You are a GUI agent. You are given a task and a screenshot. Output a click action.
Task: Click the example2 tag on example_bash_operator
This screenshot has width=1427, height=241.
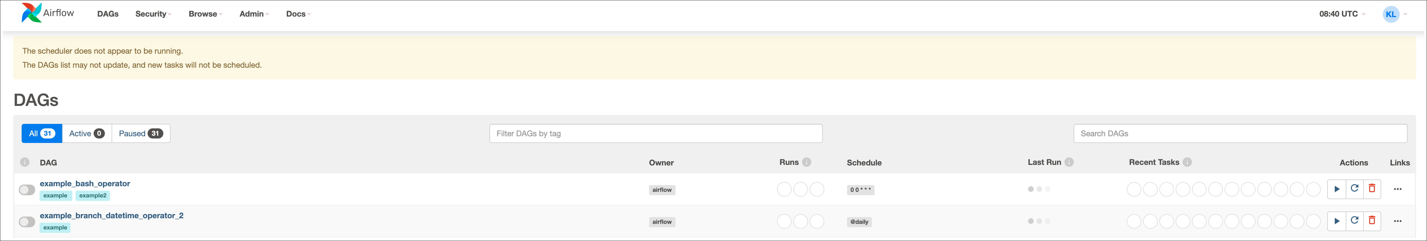[x=92, y=195]
